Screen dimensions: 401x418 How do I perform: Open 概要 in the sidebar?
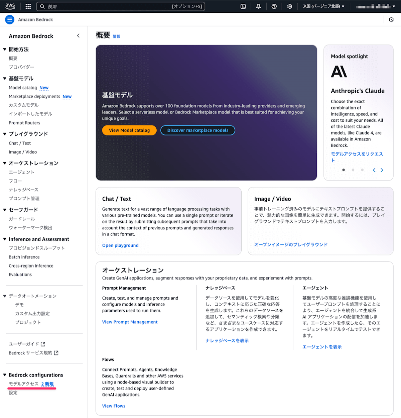(13, 58)
